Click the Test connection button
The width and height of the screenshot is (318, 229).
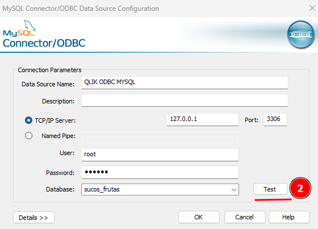[270, 189]
